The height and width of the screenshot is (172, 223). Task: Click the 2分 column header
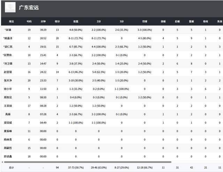click(x=98, y=21)
